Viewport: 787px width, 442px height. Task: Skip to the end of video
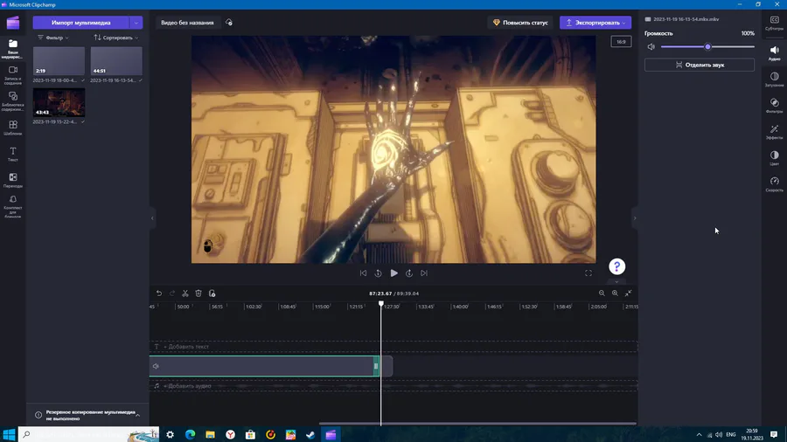424,273
